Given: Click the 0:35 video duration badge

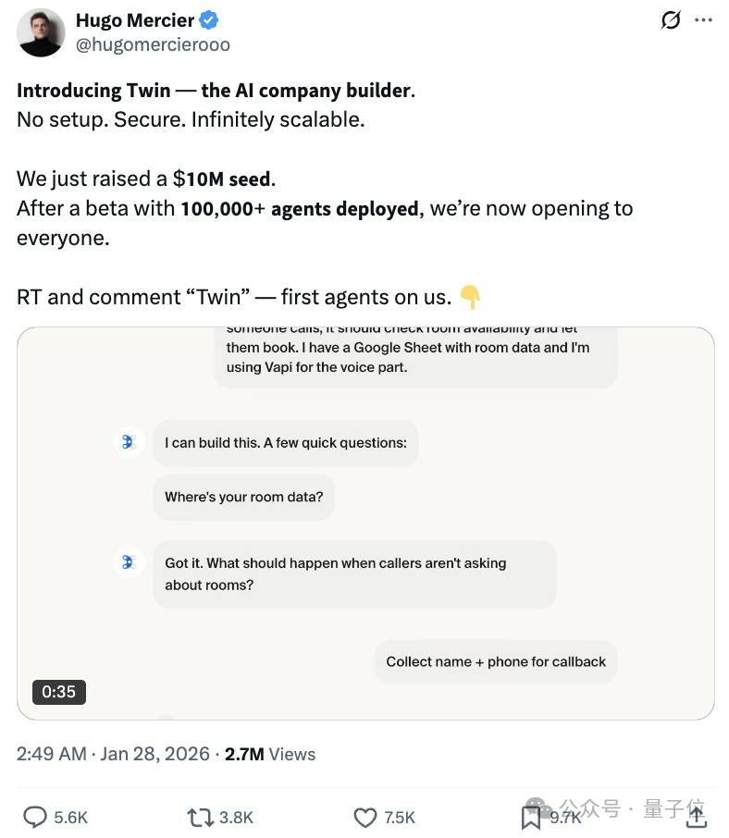Looking at the screenshot, I should (x=59, y=692).
